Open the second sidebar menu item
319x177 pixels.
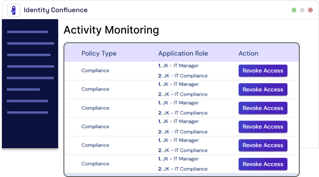point(31,44)
